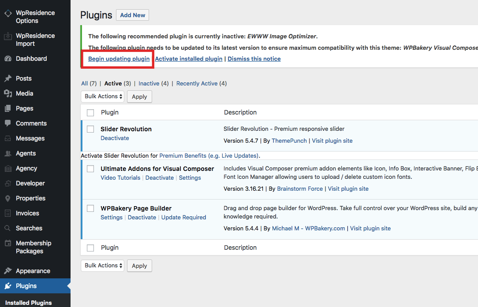
Task: Dismiss this notice link
Action: tap(254, 59)
